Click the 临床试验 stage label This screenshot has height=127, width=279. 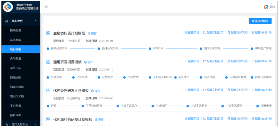(210, 77)
